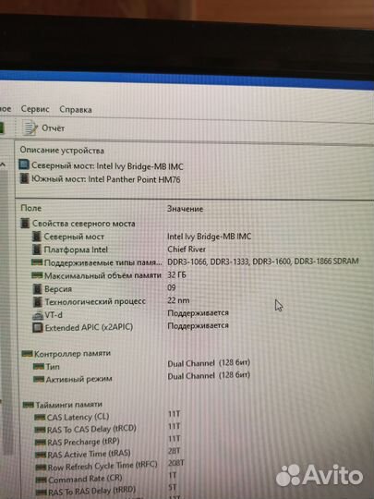Viewport: 374px width, 499px height.
Task: Click the icon beside CAS Latency (CL)
Action: point(40,417)
